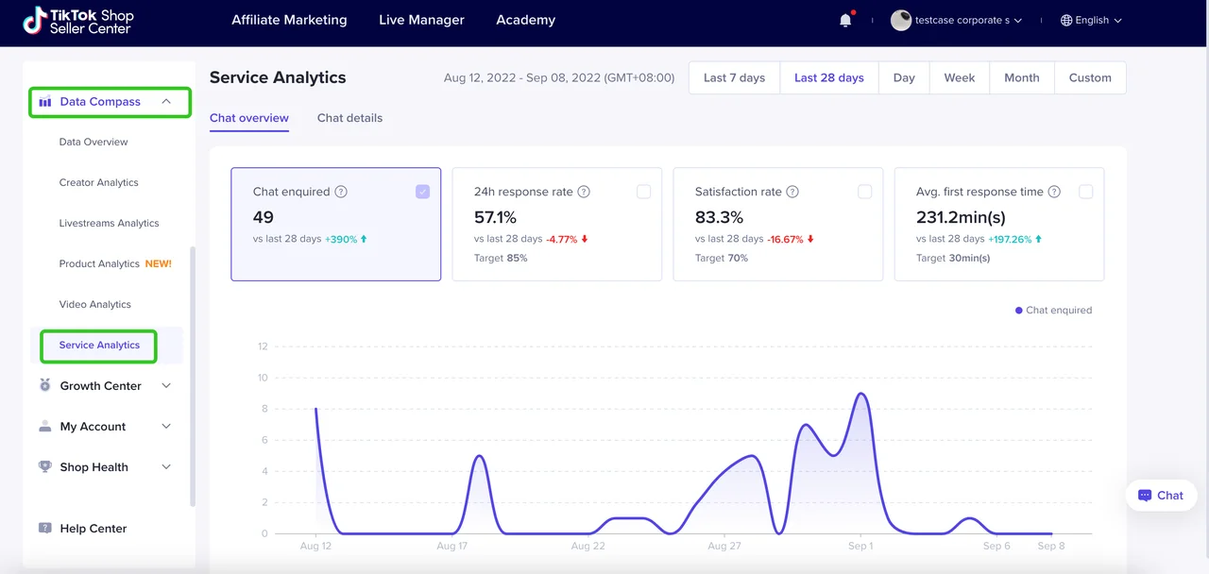The image size is (1209, 574).
Task: Collapse the Data Compass menu
Action: [x=166, y=102]
